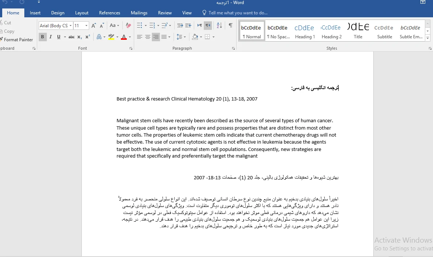Viewport: 433px width, 257px height.
Task: Open the References tab
Action: click(109, 13)
